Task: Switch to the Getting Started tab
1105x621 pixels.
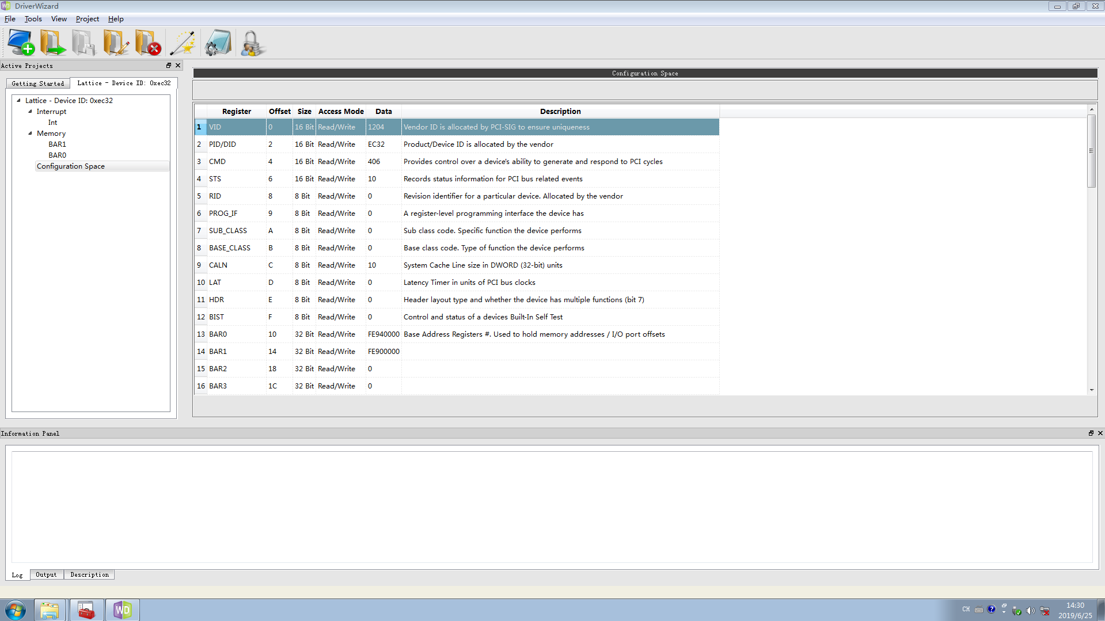Action: tap(38, 83)
